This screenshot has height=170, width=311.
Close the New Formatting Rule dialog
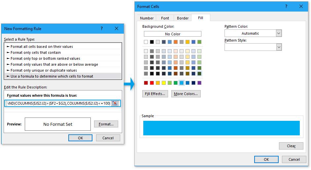(x=117, y=29)
